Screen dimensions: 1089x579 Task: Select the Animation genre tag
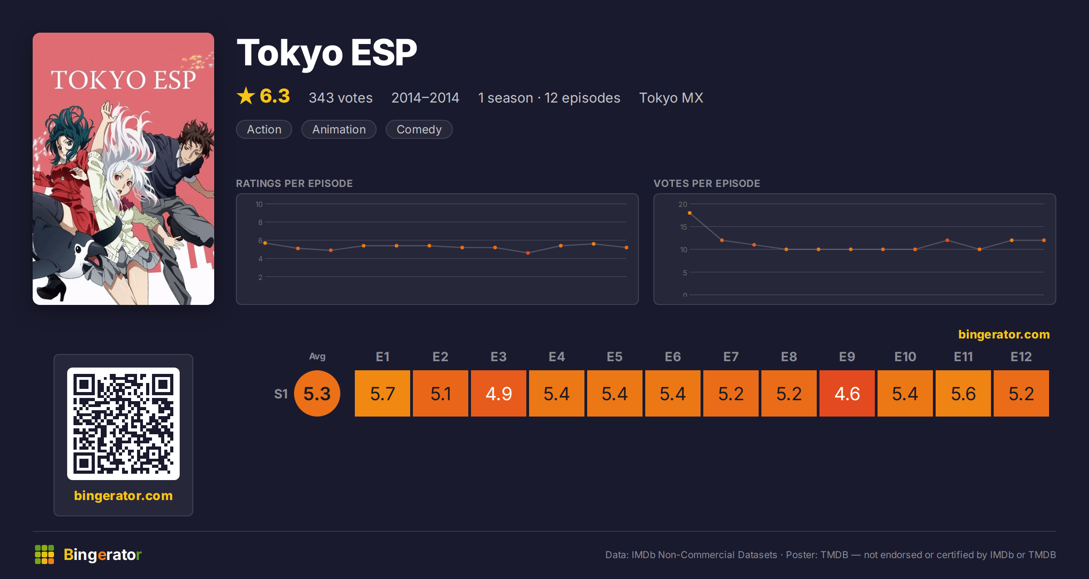(x=339, y=129)
